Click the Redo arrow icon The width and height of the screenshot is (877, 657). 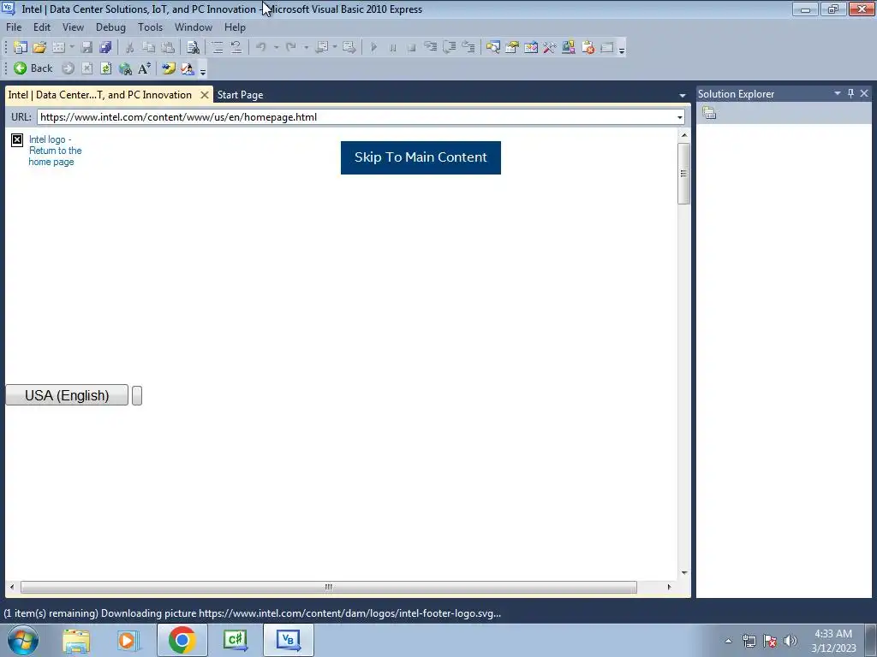point(291,48)
